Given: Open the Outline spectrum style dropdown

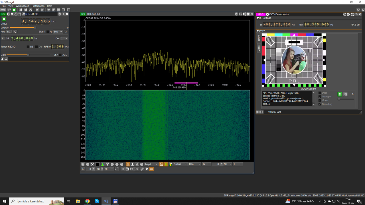Looking at the screenshot, I should (x=180, y=164).
